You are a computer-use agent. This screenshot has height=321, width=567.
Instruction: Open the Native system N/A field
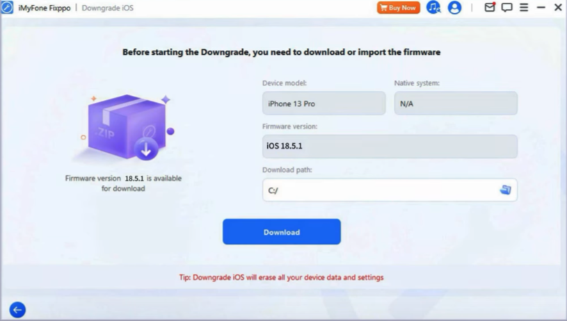tap(456, 104)
